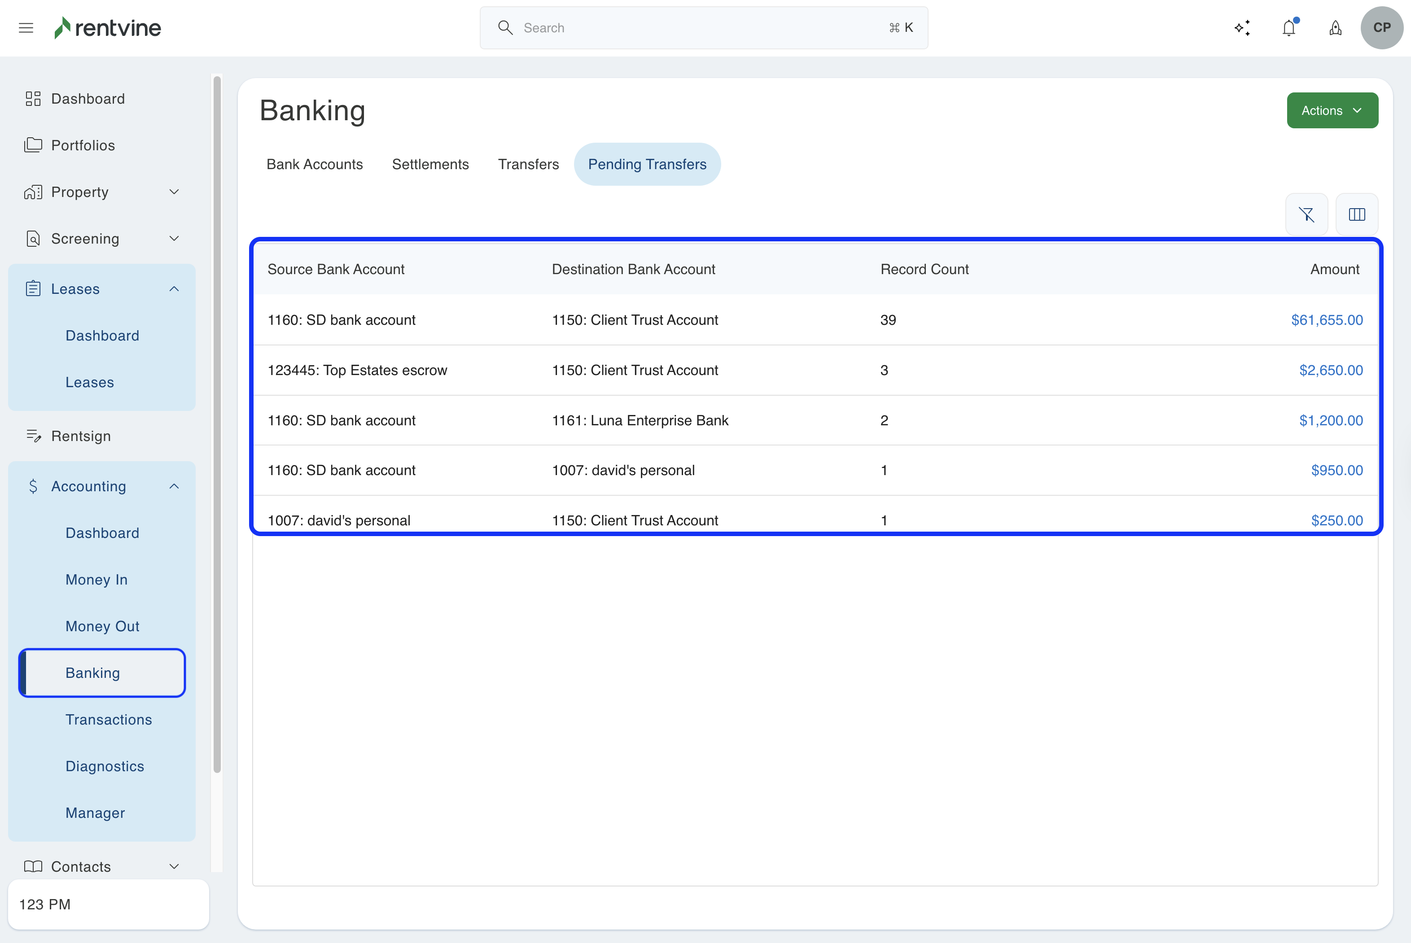Click the sidebar vertical scrollbar
Screen dimensions: 1411x943
pyautogui.click(x=217, y=421)
